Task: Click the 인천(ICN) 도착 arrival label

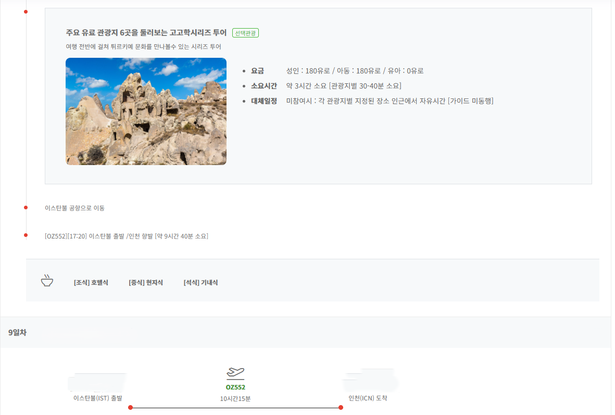Action: click(368, 398)
